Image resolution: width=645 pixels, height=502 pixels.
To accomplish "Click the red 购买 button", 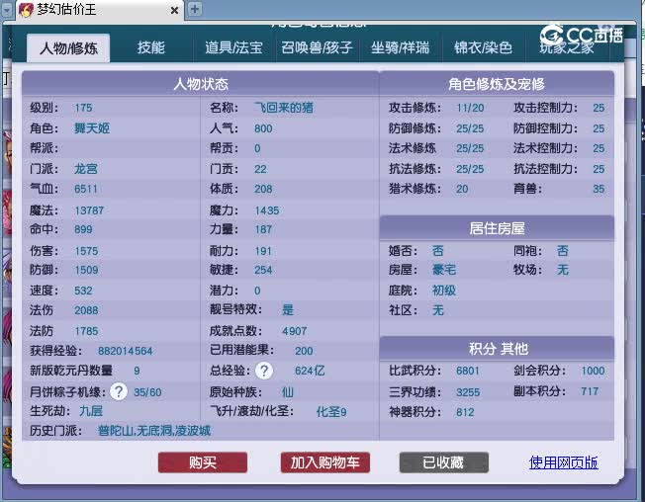I will [x=203, y=462].
